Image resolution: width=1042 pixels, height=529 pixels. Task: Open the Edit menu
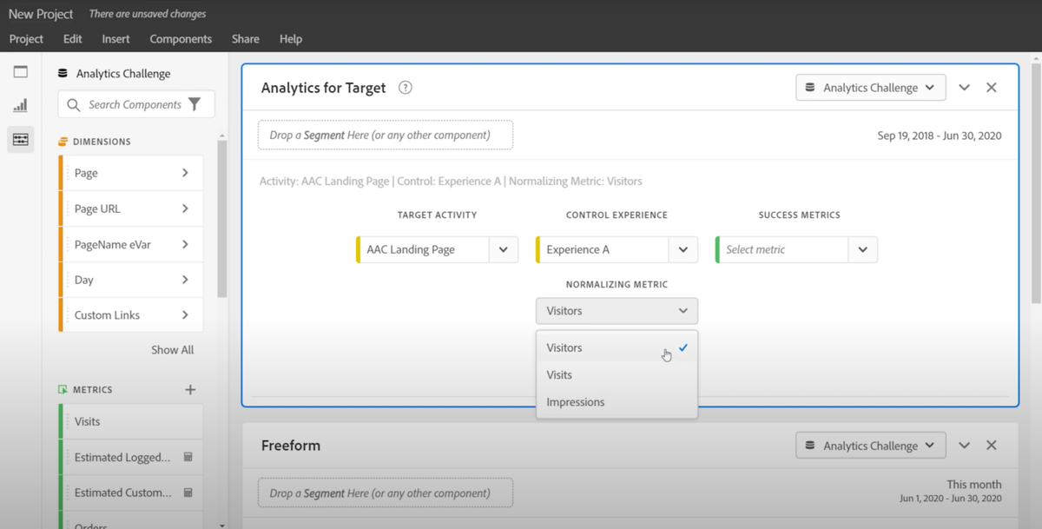(x=73, y=39)
